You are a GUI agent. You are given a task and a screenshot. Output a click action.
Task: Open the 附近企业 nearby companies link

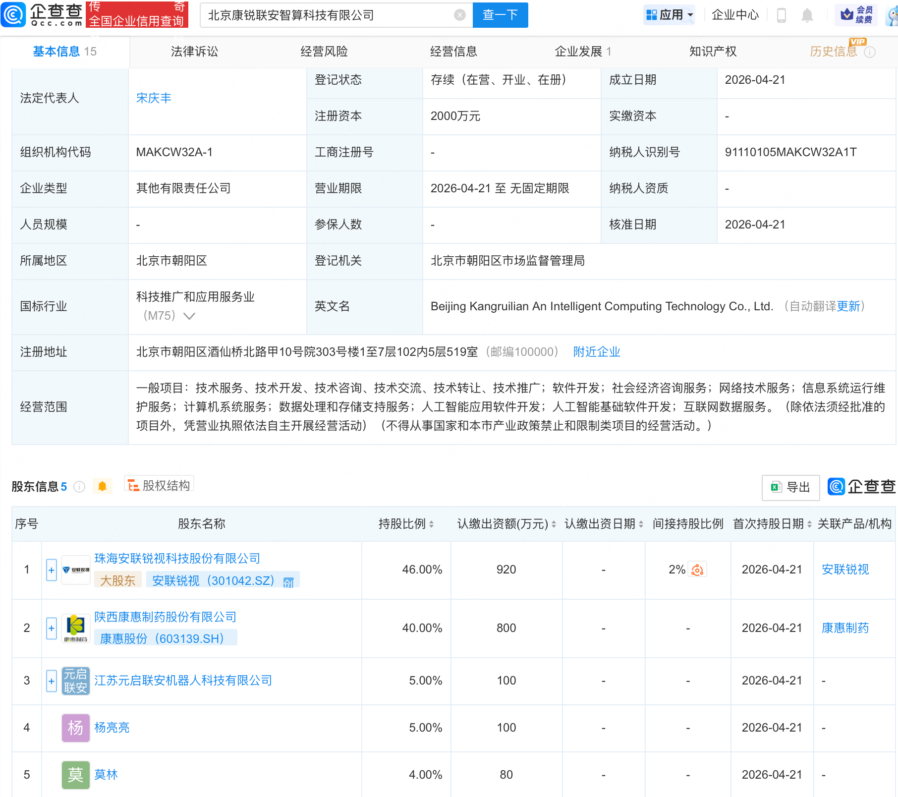[596, 352]
